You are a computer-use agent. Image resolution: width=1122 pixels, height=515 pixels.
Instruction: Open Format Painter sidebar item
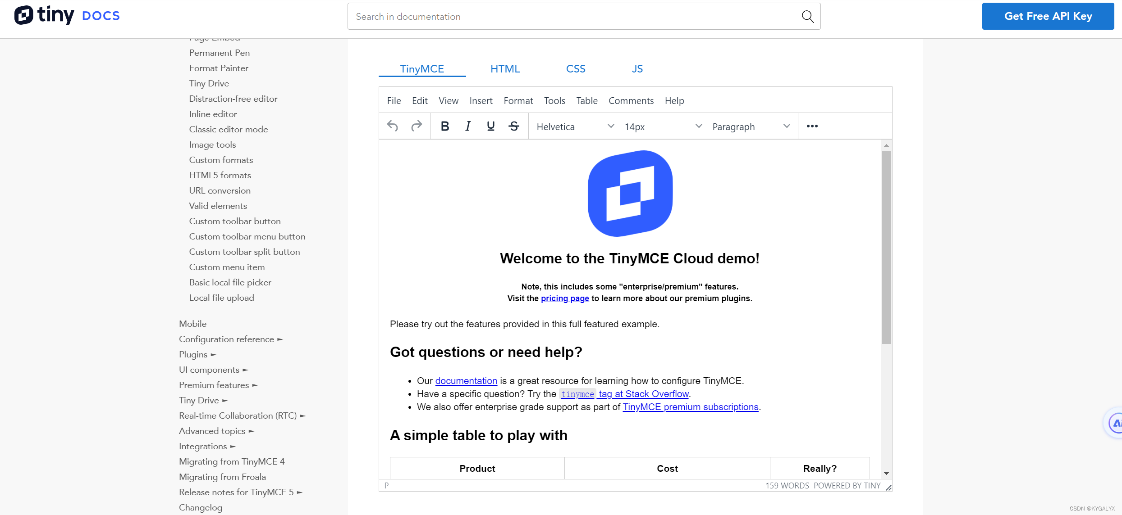219,68
